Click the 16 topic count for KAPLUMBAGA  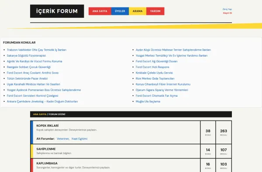208,164
